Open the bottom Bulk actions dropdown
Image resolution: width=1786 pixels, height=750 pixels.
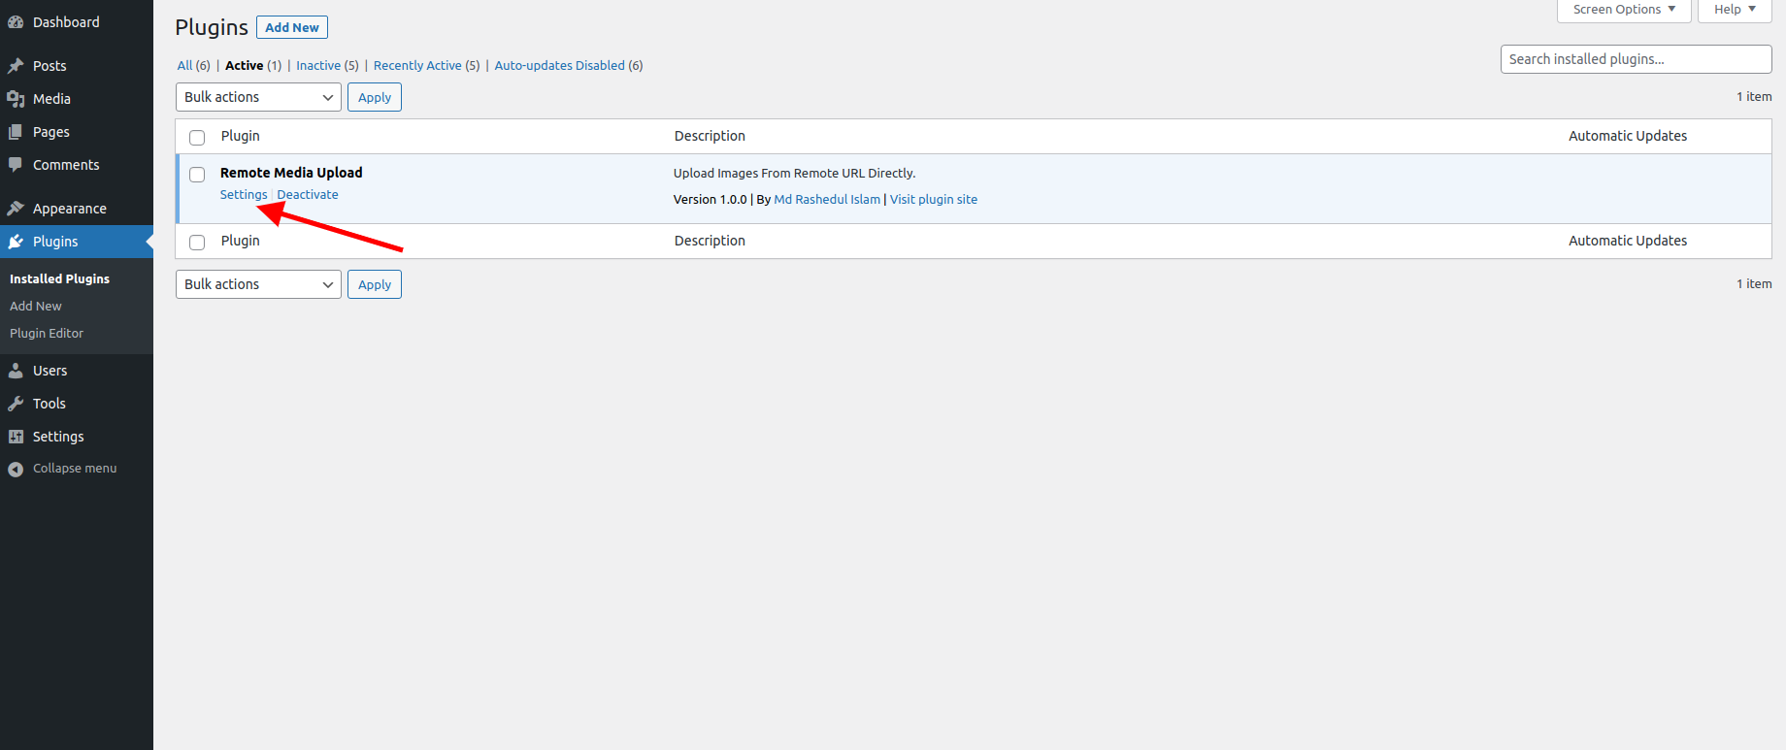(258, 284)
